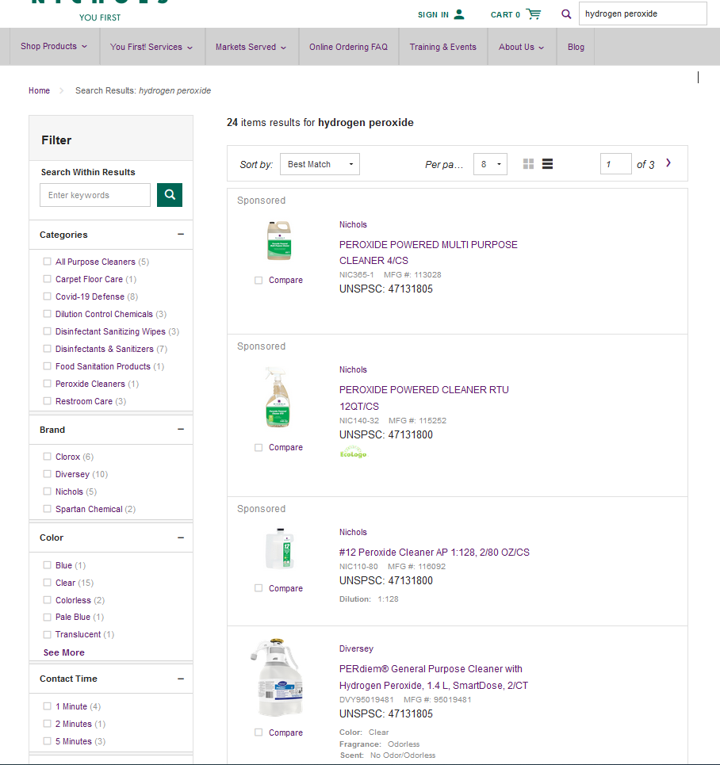Open Peroxide Powered Cleaner RTU spray bottle image
Screen dimensions: 720x765
278,397
